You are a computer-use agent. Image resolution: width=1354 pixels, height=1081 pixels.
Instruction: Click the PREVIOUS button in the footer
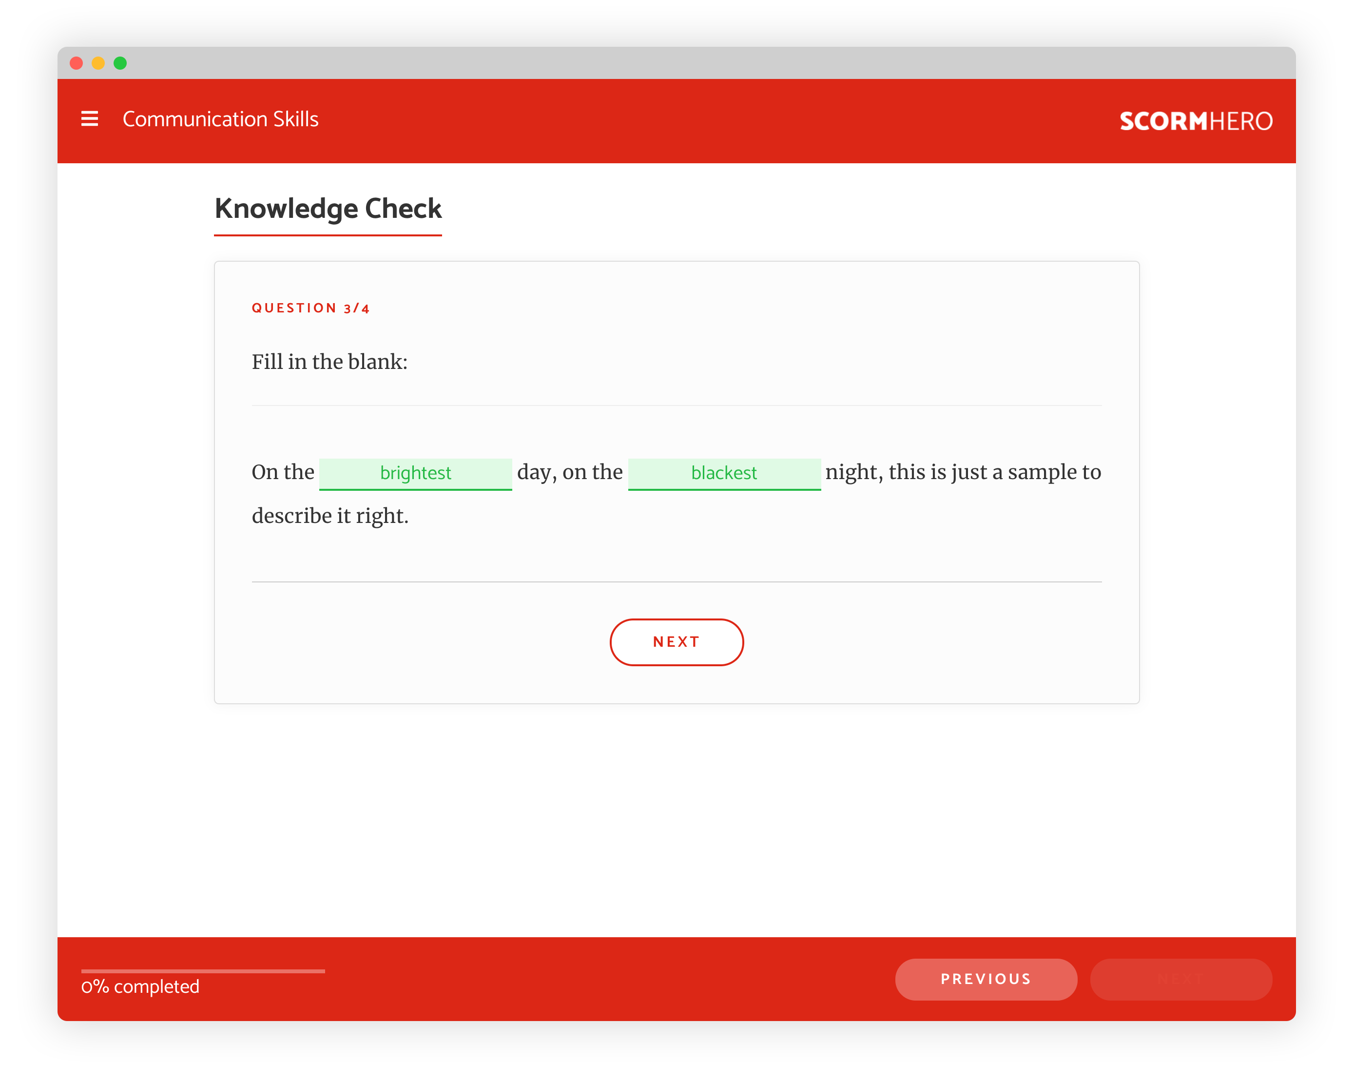[x=986, y=979]
